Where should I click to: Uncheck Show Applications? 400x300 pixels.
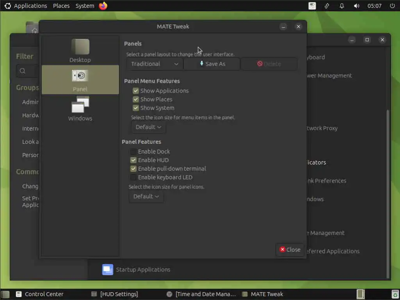point(136,91)
